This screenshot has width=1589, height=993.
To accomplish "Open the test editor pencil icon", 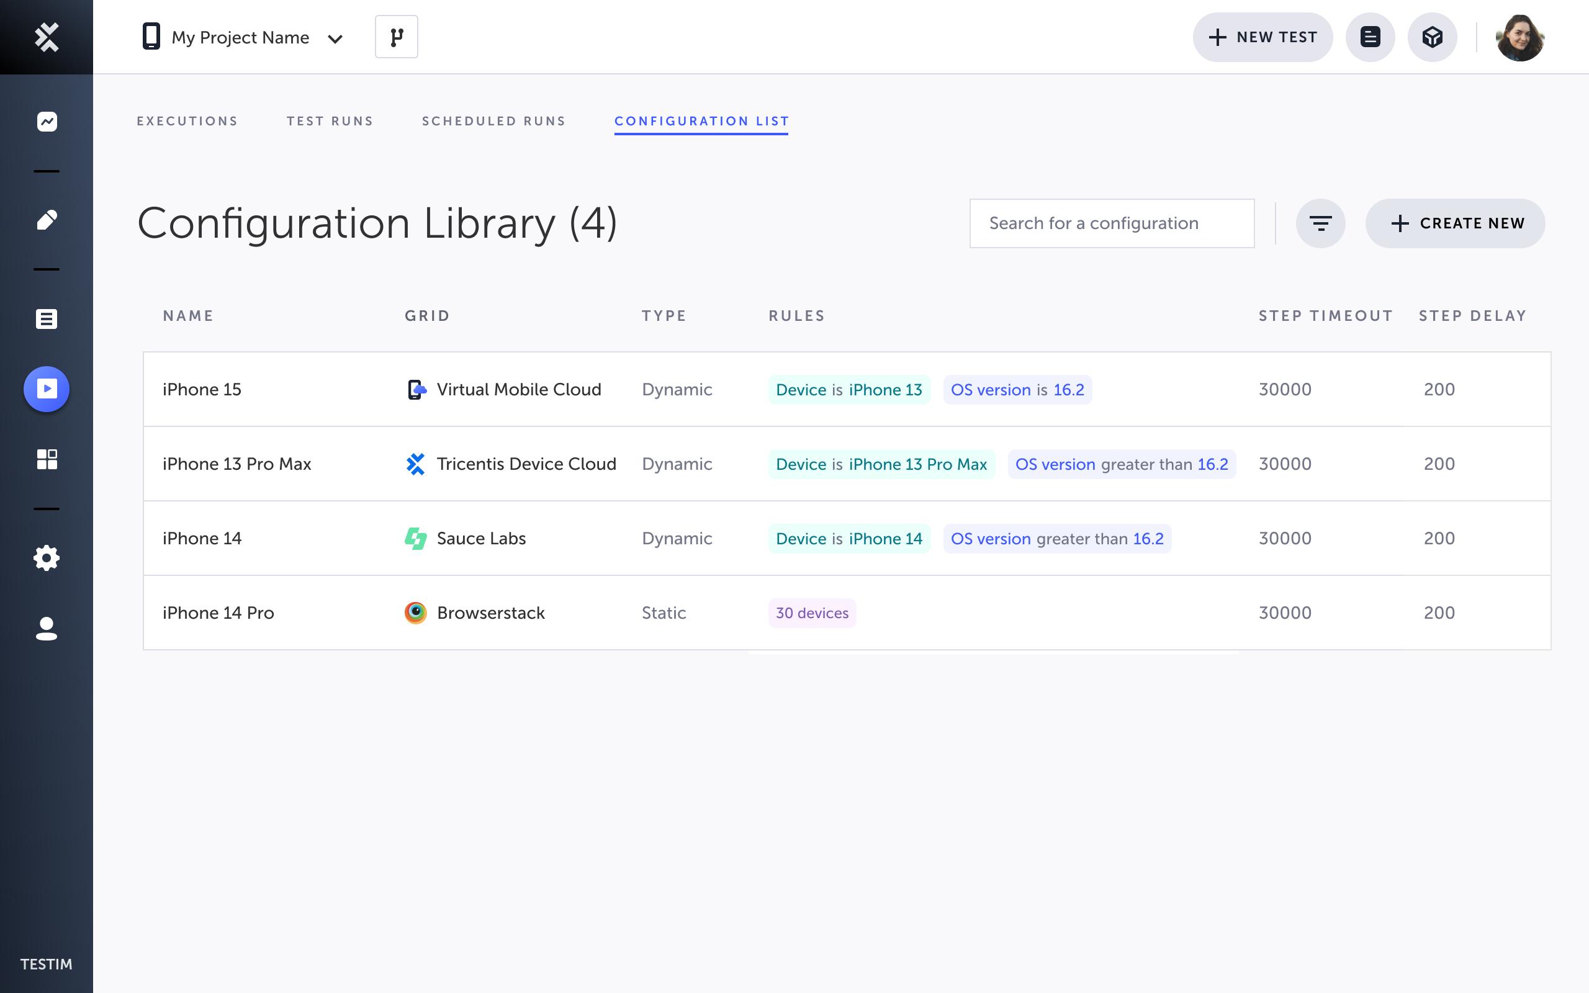I will click(x=47, y=220).
